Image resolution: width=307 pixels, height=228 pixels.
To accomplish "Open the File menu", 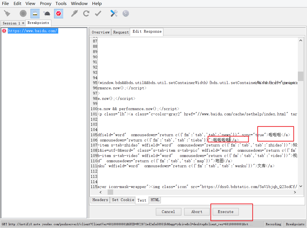I will (x=5, y=4).
